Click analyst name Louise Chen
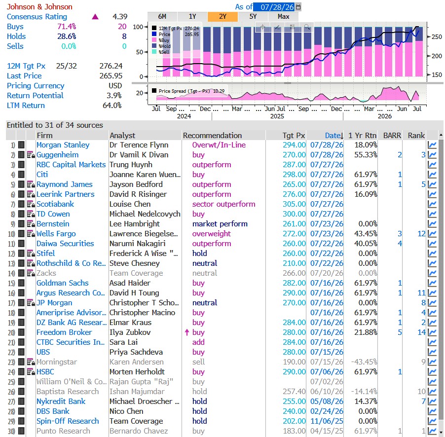The height and width of the screenshot is (437, 445). click(130, 204)
